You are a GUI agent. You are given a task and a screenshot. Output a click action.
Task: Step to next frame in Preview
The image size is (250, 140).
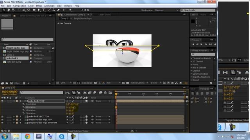[x=206, y=44]
